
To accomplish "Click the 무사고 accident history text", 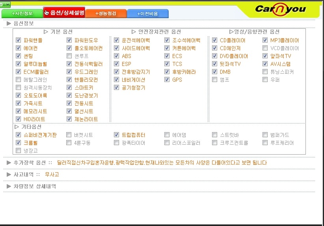I will click(x=52, y=174).
